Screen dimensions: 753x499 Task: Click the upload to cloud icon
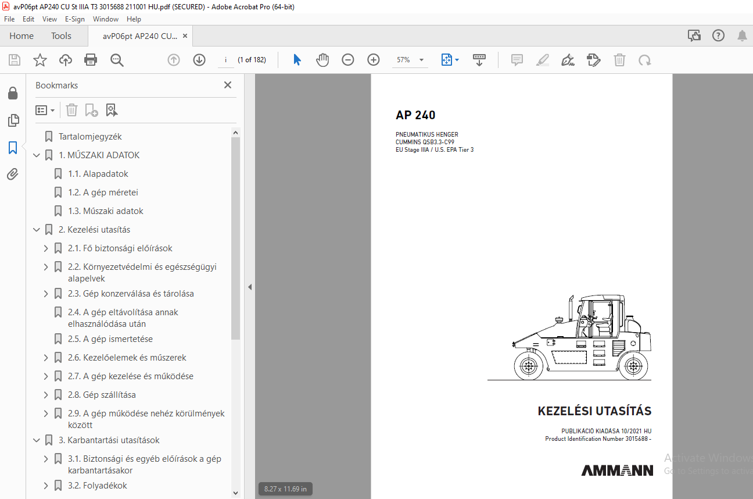click(x=66, y=60)
